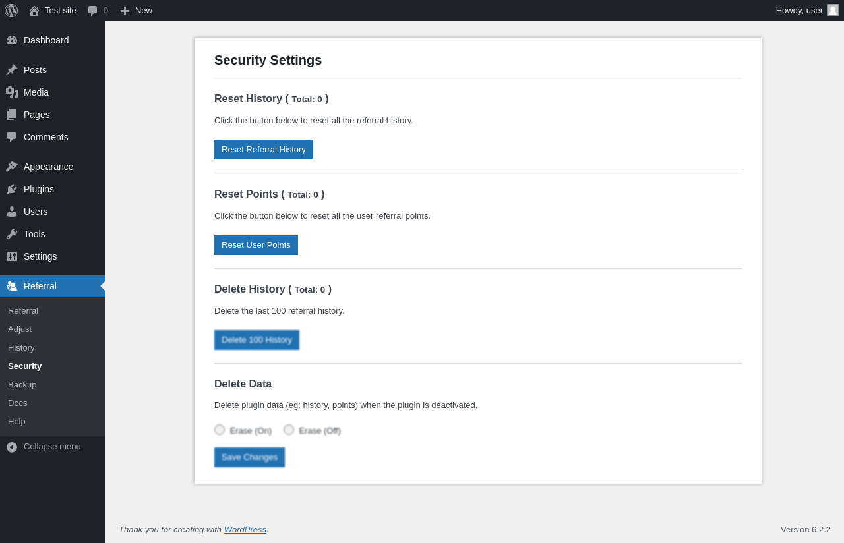Click the Delete Data heading
The height and width of the screenshot is (543, 844).
[243, 384]
